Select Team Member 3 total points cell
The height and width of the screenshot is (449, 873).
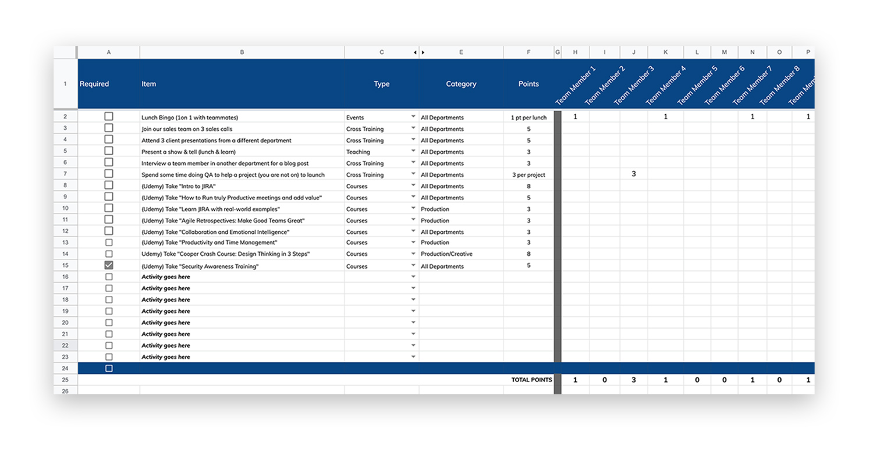pos(634,380)
